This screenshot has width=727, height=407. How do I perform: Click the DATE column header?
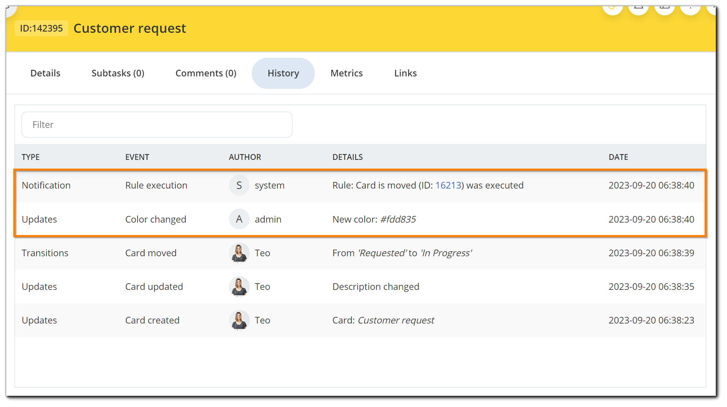pyautogui.click(x=618, y=157)
